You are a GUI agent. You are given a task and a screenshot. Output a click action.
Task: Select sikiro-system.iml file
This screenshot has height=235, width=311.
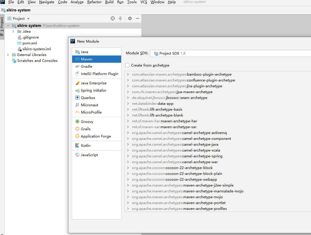(x=37, y=49)
